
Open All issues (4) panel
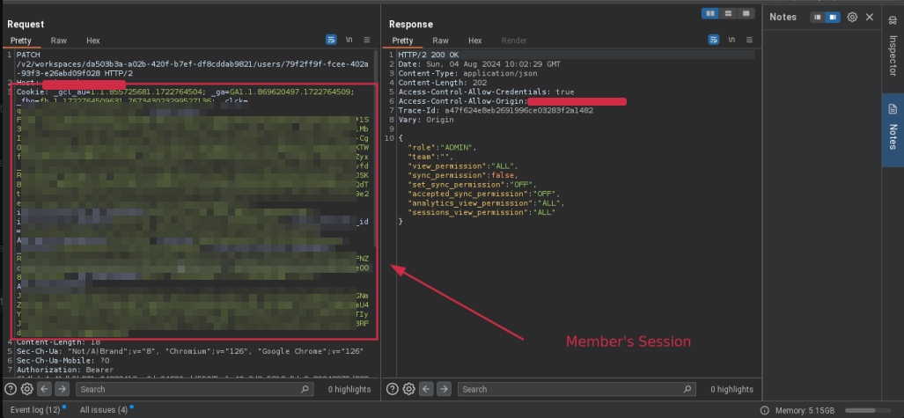click(x=104, y=410)
